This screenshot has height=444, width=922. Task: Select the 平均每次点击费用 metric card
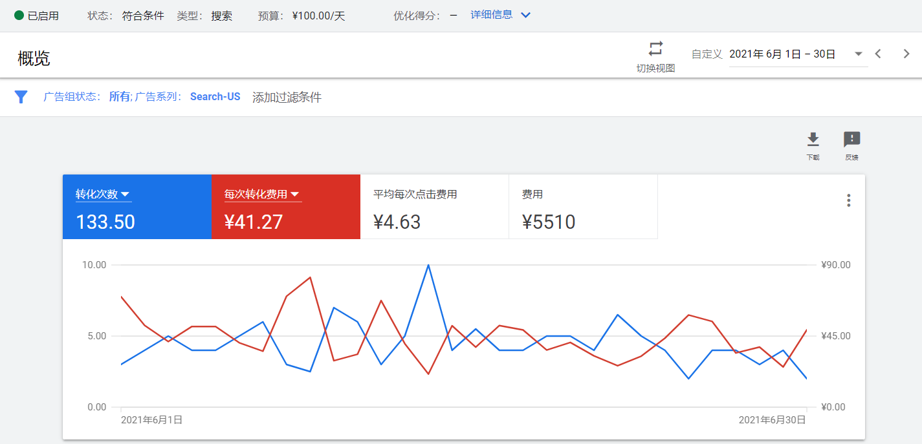(x=434, y=207)
